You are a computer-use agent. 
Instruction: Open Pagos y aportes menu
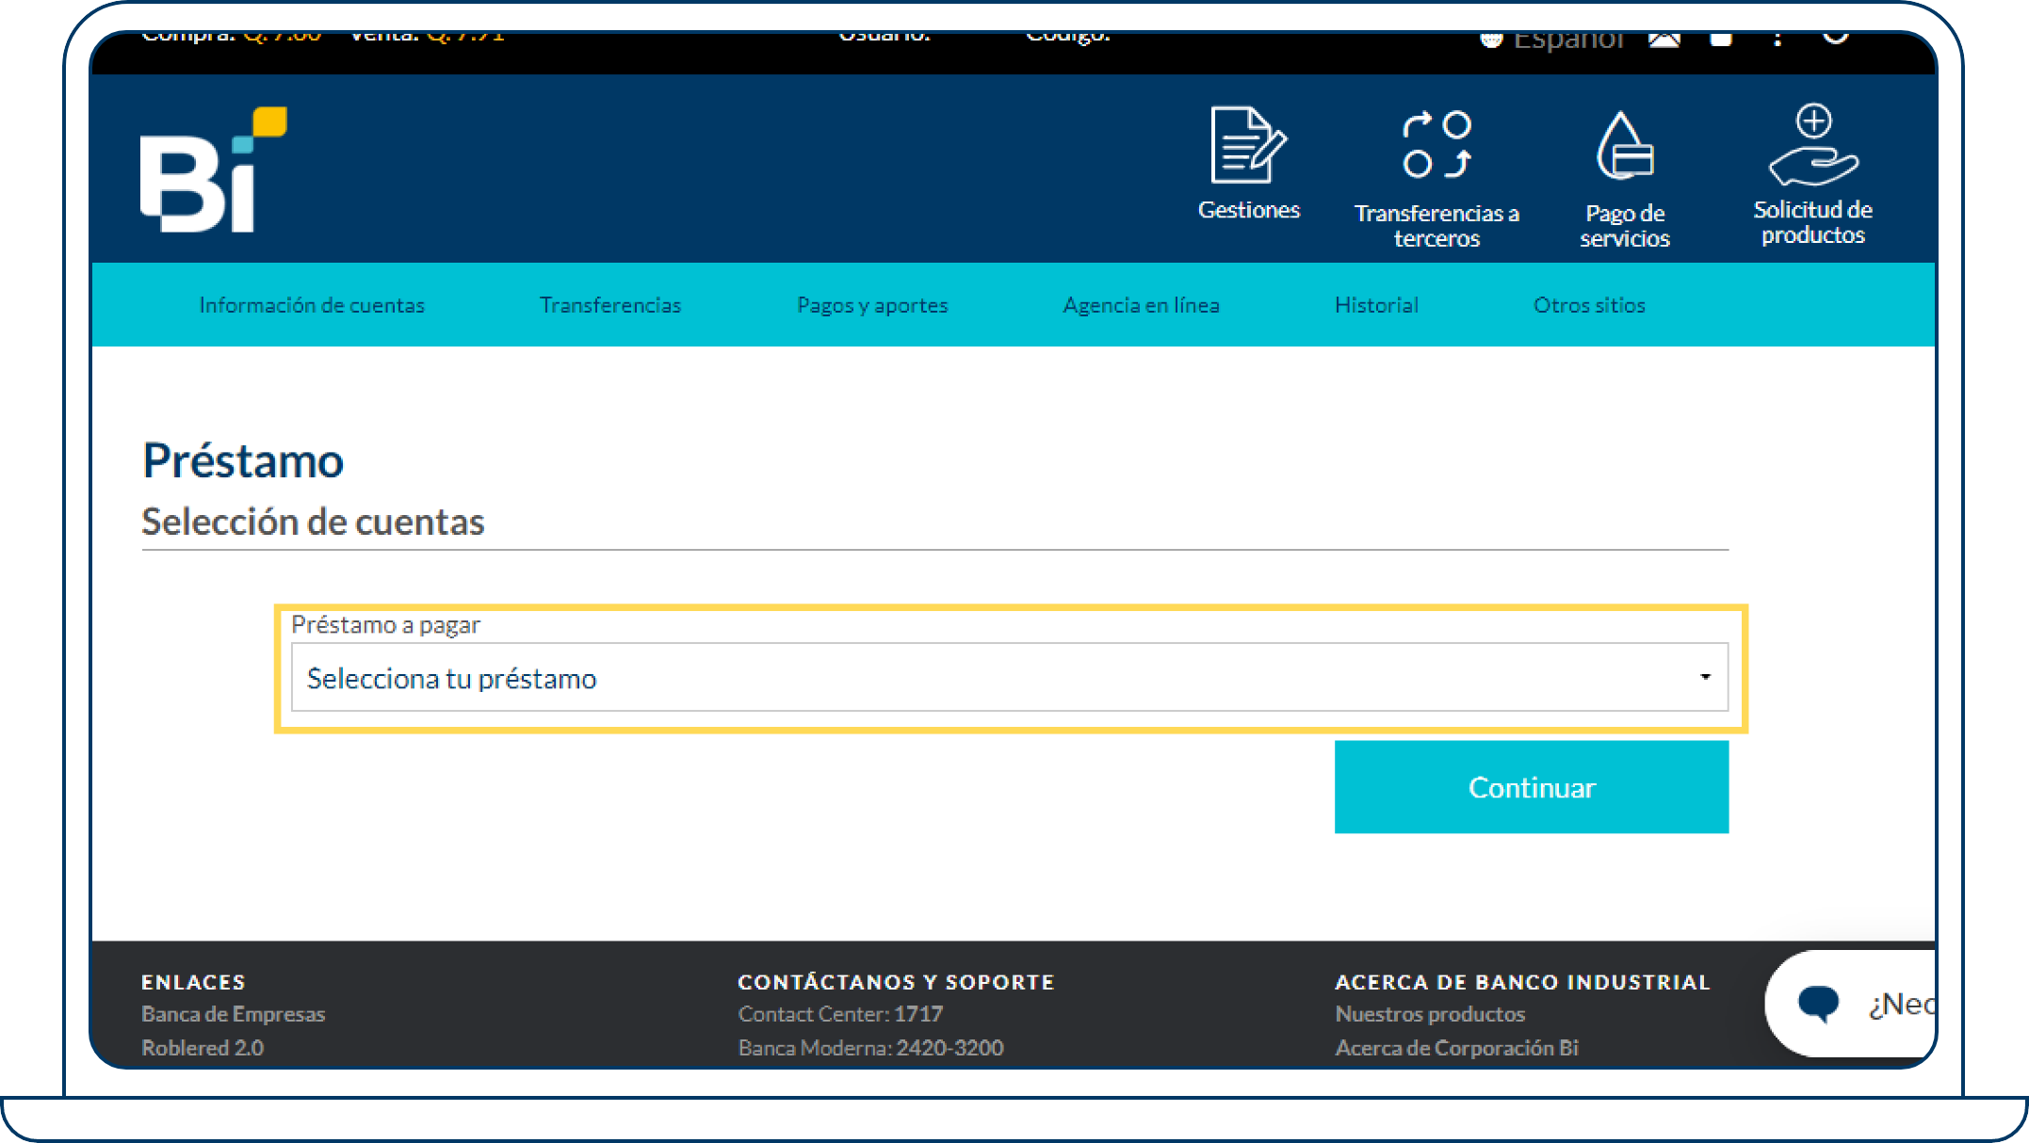872,305
